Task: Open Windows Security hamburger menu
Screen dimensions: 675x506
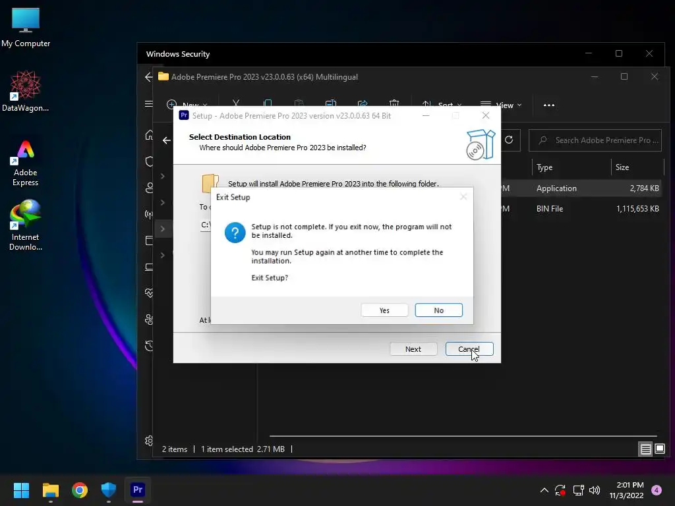Action: pos(148,103)
